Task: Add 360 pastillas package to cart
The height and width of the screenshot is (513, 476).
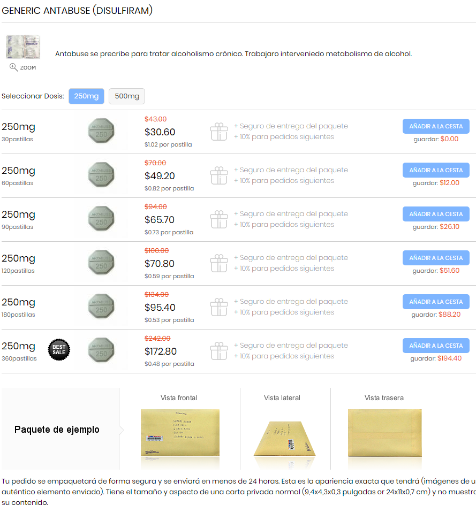Action: point(436,346)
